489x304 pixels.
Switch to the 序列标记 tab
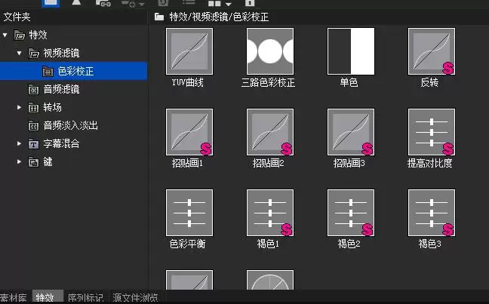pos(86,297)
